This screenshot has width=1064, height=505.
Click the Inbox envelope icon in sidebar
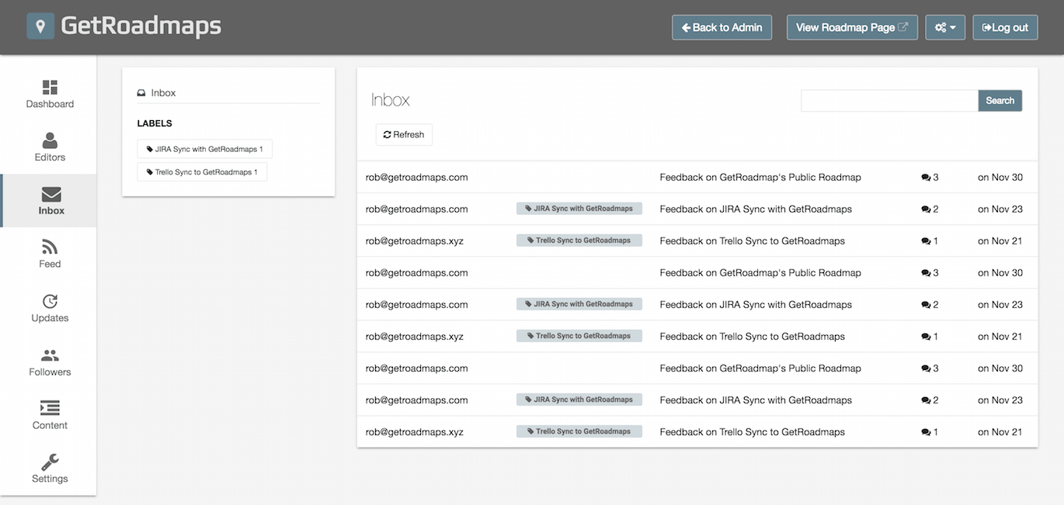click(x=51, y=194)
